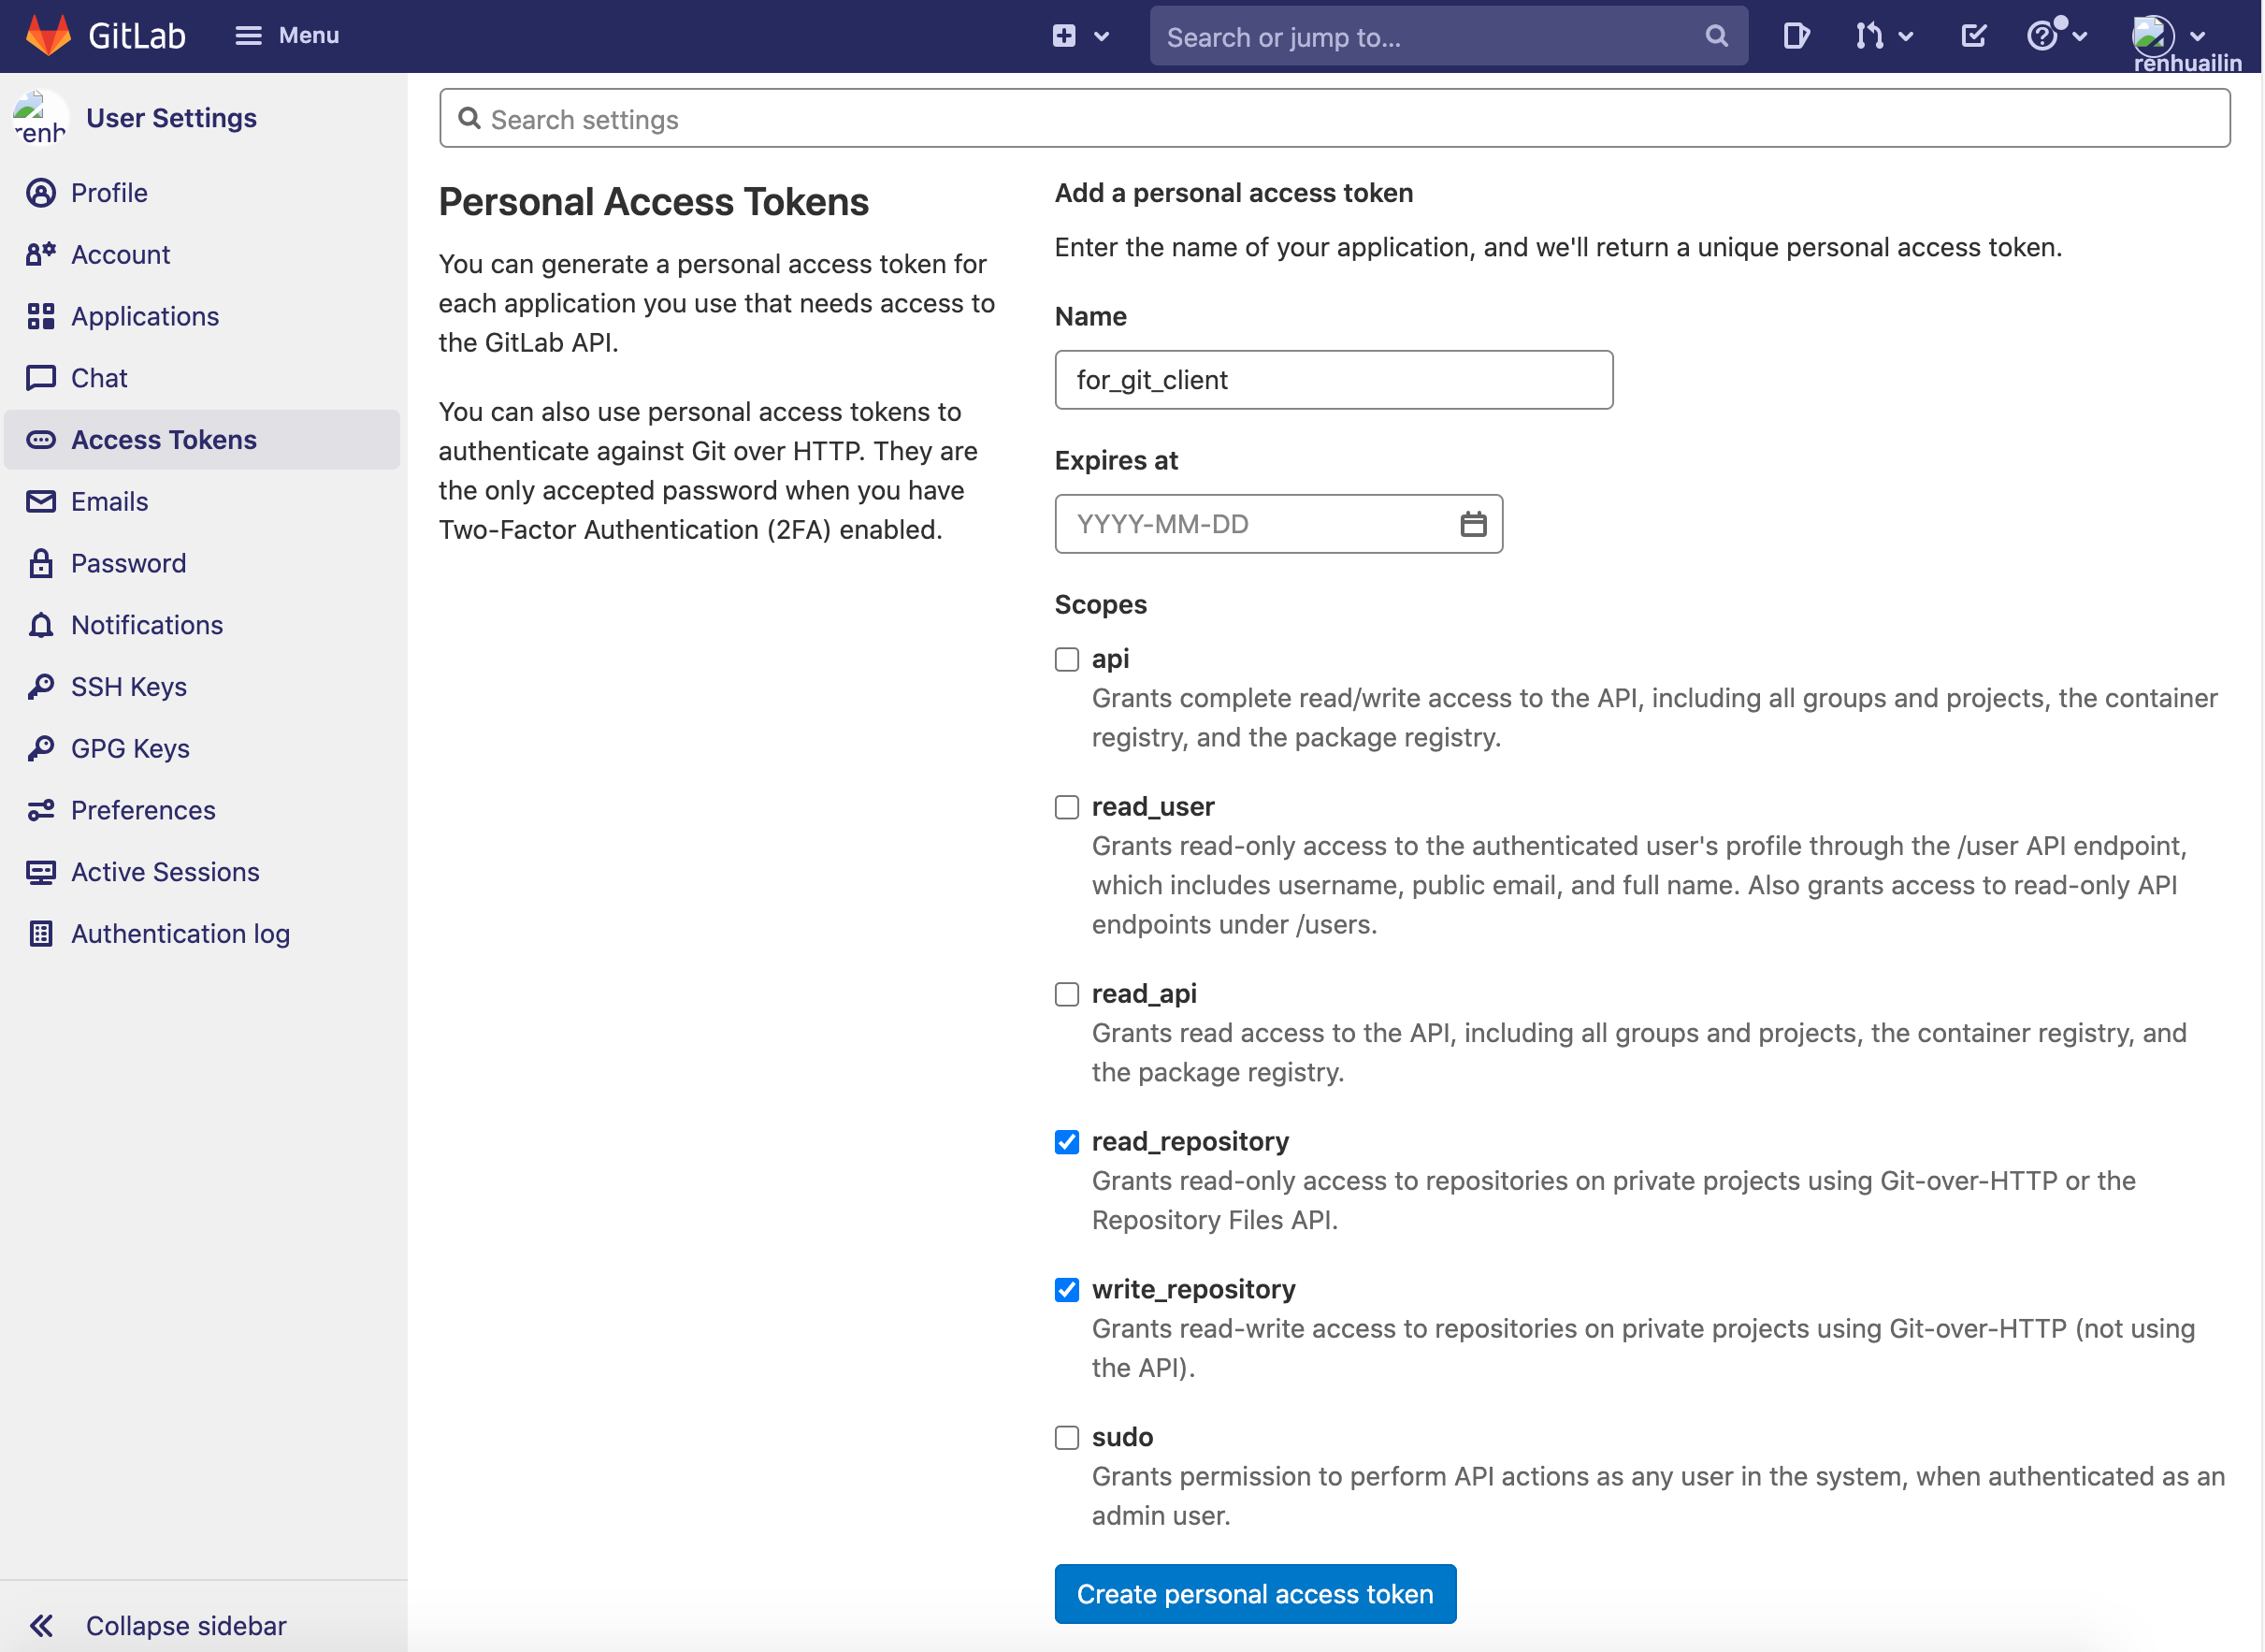
Task: Uncheck the read_repository scope checkbox
Action: point(1066,1142)
